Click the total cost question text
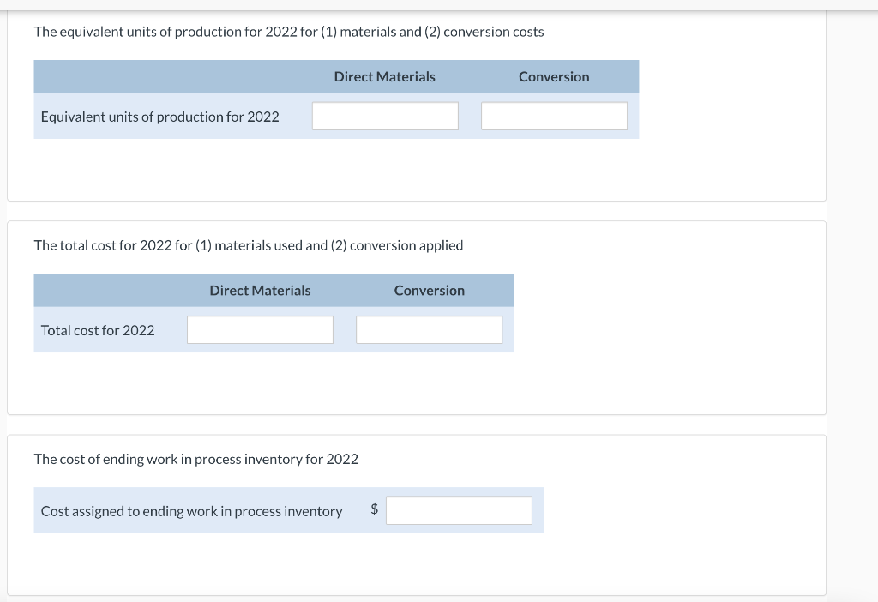The height and width of the screenshot is (602, 878). tap(248, 245)
